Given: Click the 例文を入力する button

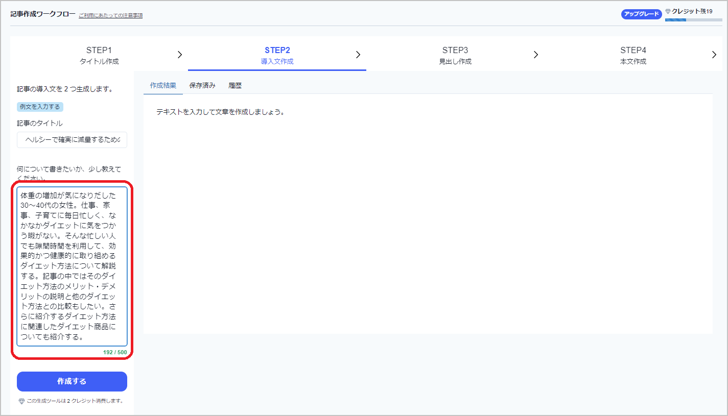Looking at the screenshot, I should point(40,107).
